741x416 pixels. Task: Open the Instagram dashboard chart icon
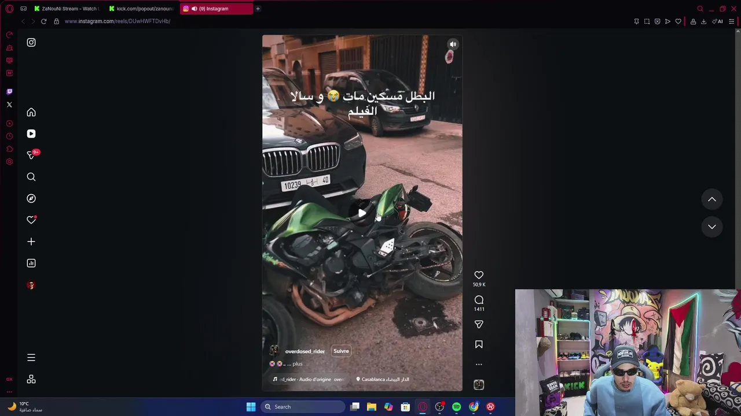(x=31, y=263)
